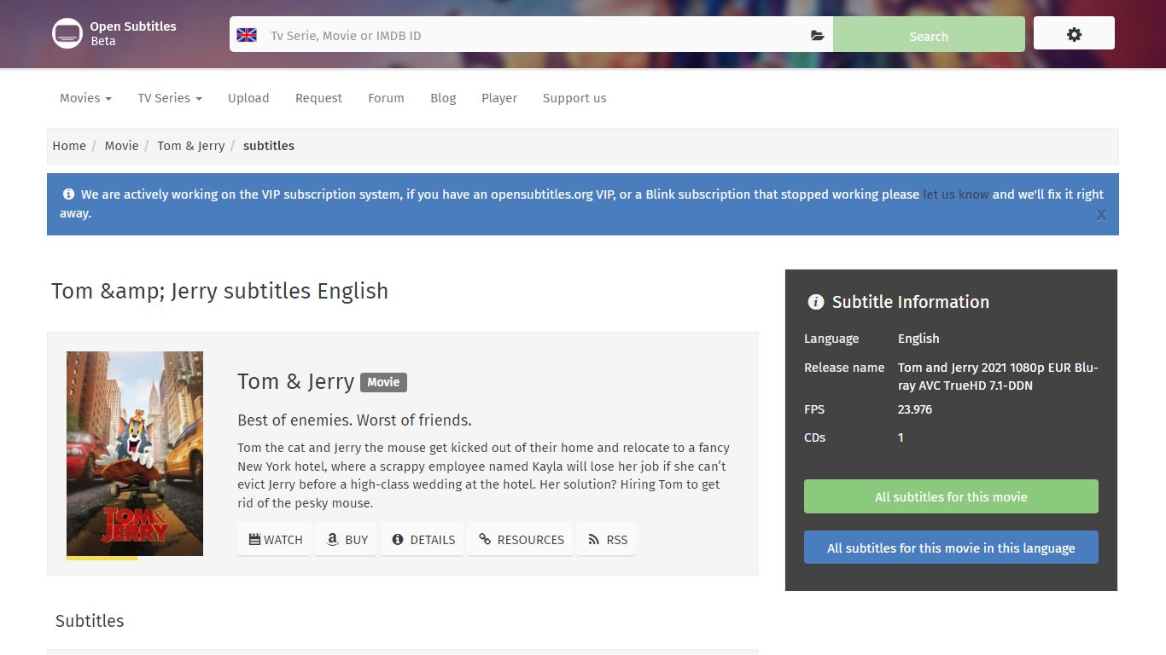Viewport: 1166px width, 655px height.
Task: Follow the 'let us know' link
Action: point(956,194)
